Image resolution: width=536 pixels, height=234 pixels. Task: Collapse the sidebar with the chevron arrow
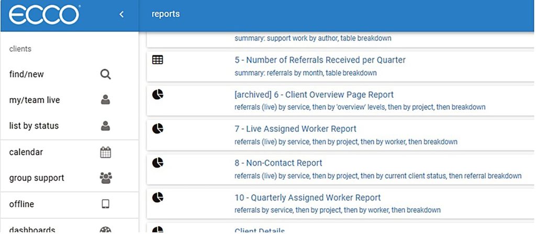[x=121, y=15]
